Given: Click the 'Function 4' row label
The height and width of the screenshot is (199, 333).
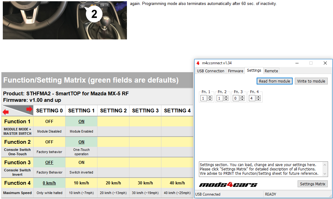Looking at the screenshot, I should (x=17, y=183).
